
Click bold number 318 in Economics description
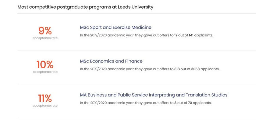tap(177, 69)
